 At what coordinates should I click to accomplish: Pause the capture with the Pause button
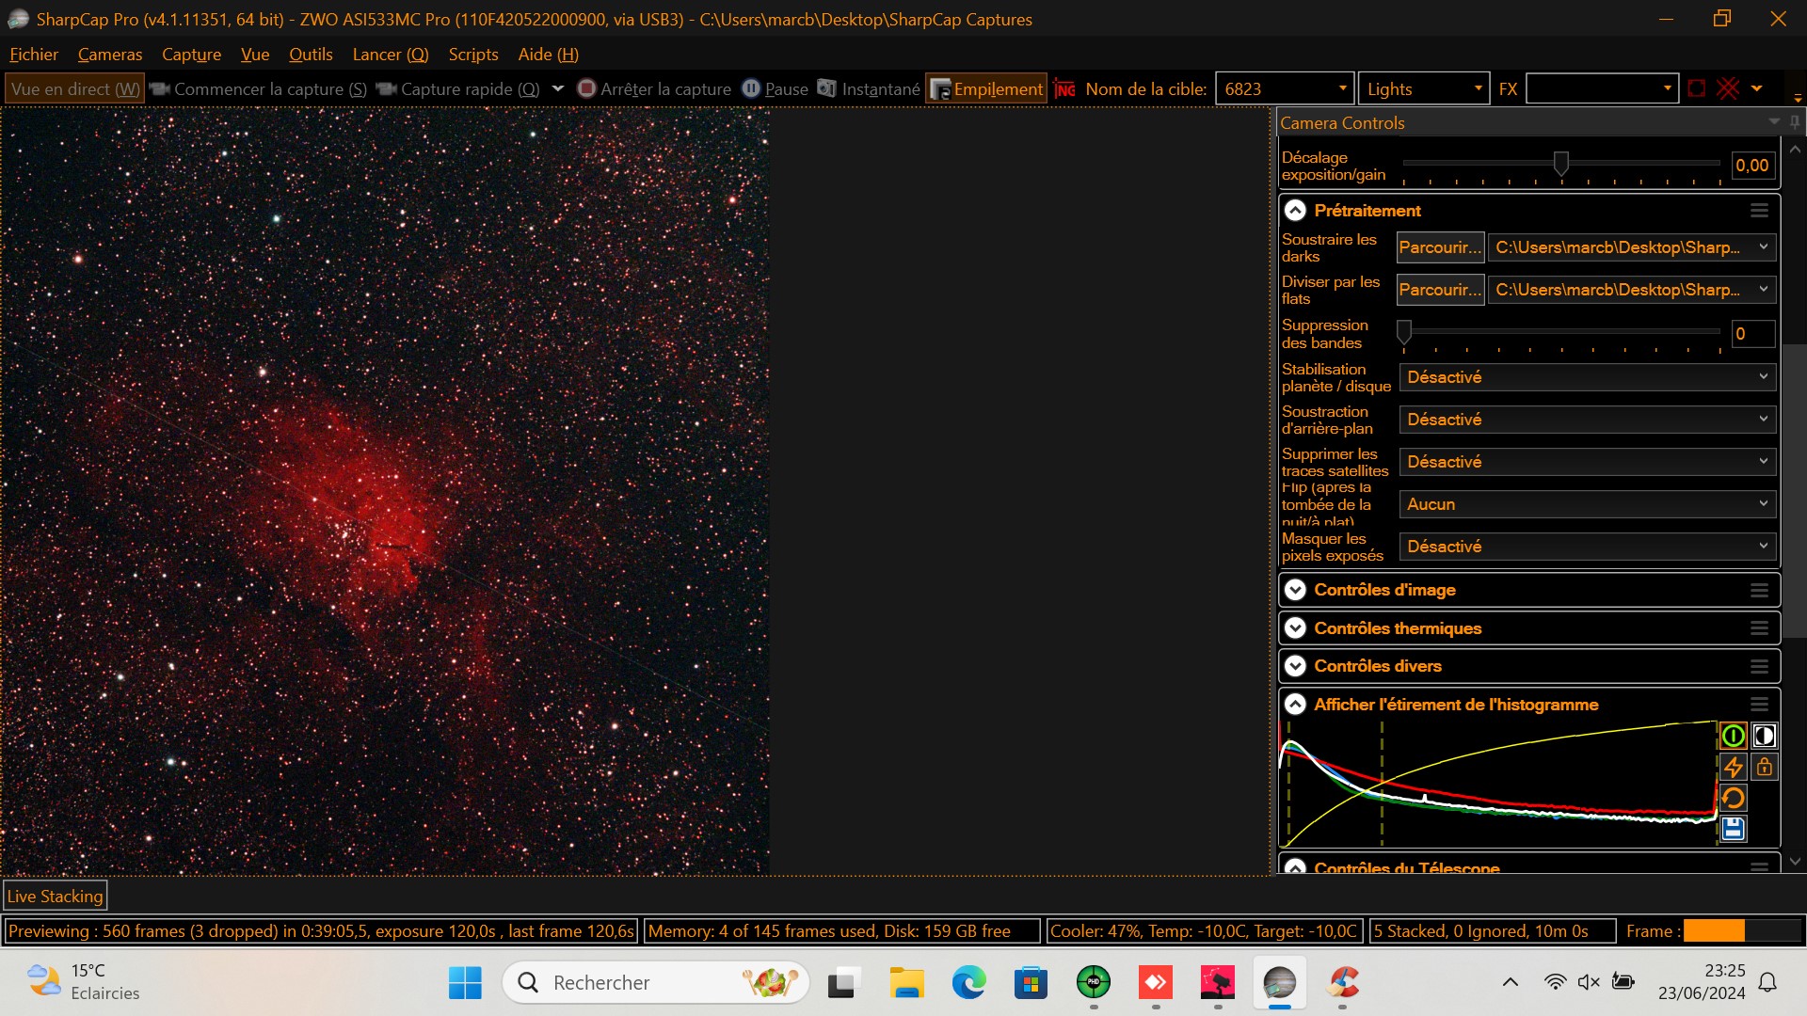coord(776,88)
